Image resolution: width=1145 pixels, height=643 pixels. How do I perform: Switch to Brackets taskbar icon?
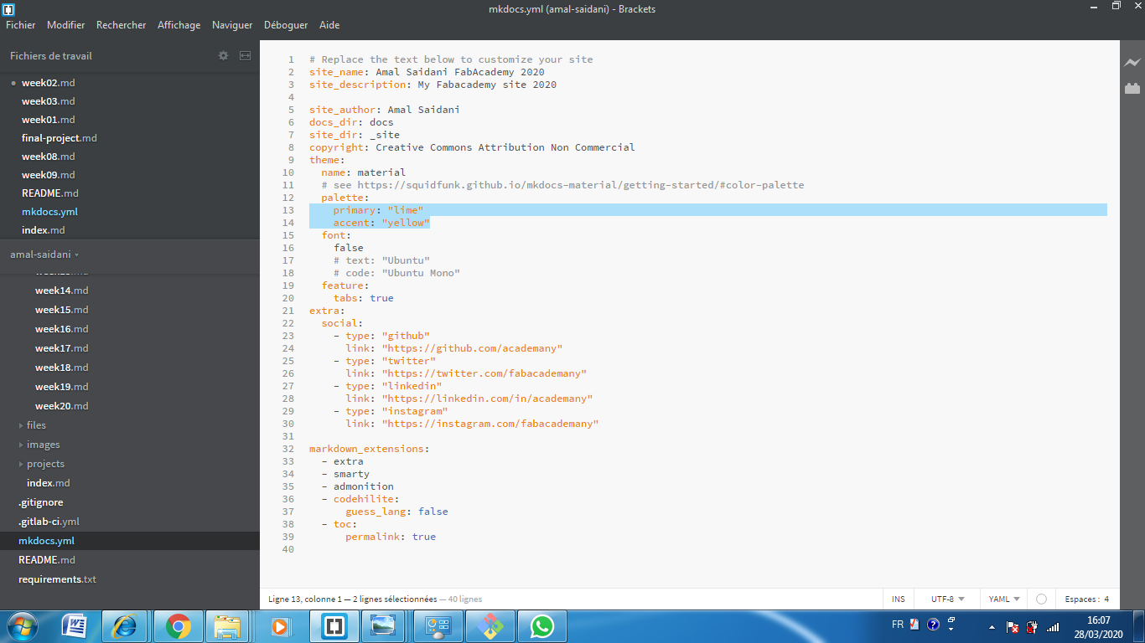(334, 626)
